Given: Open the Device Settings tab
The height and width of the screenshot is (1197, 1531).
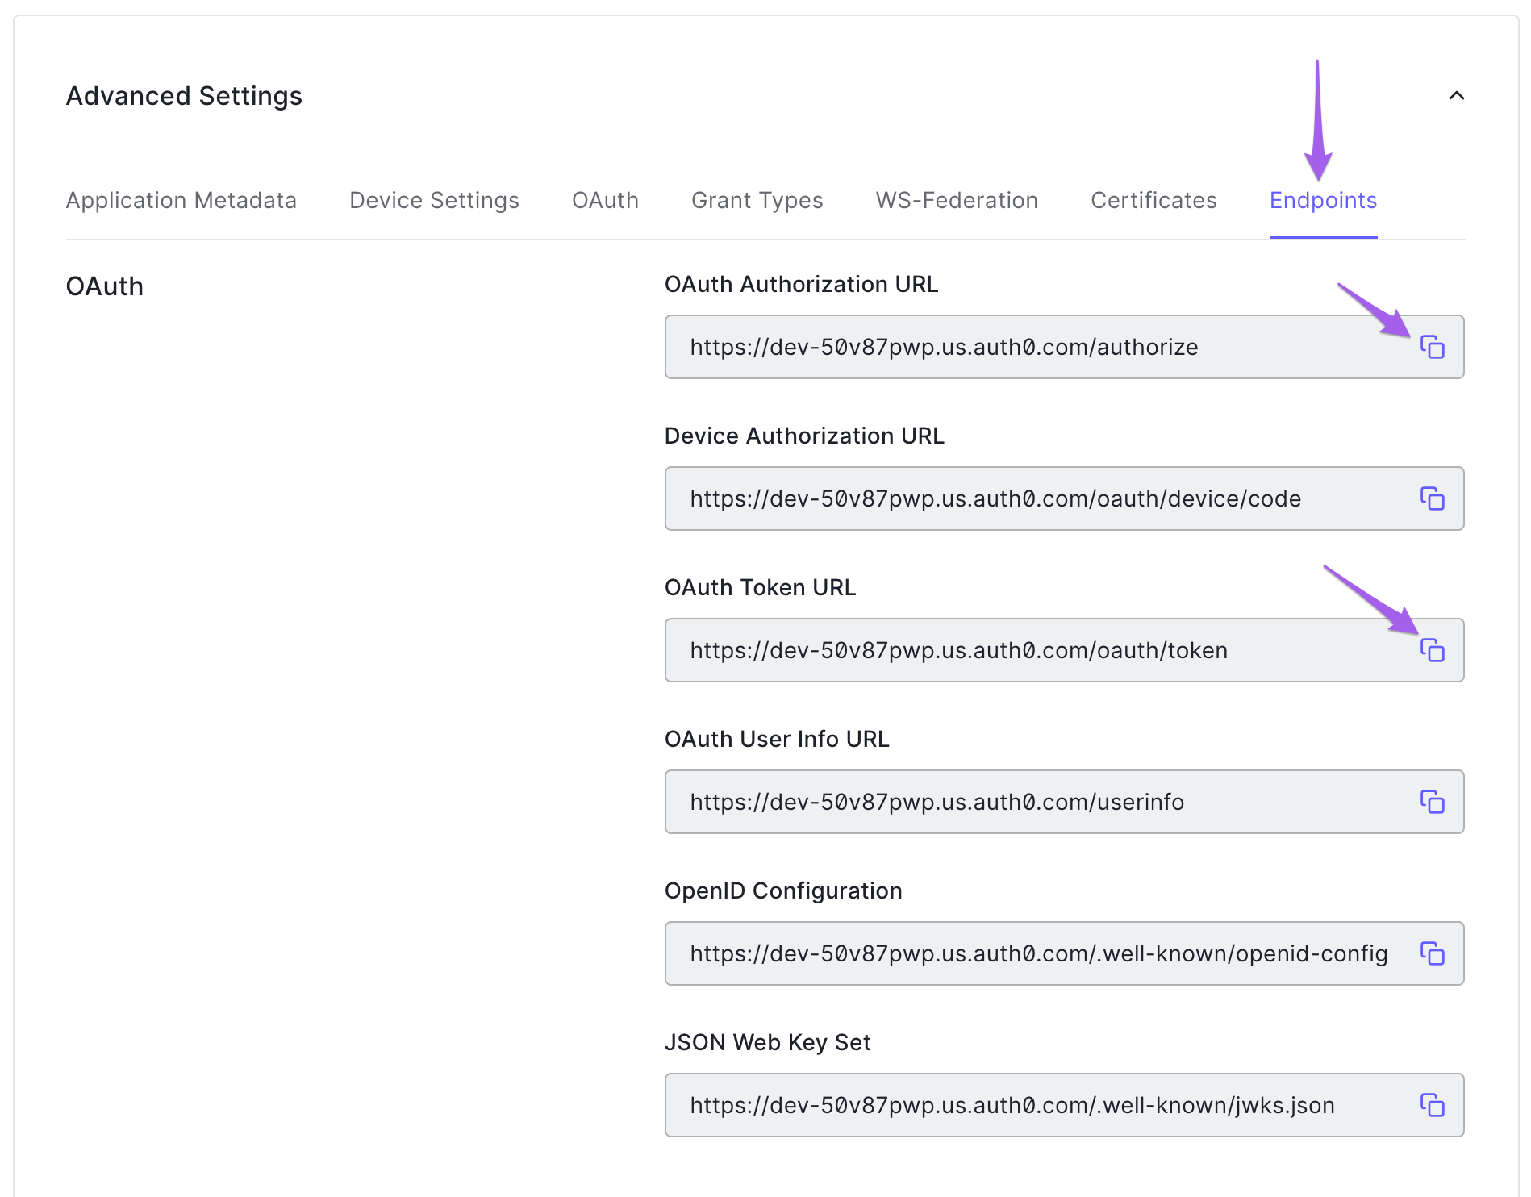Looking at the screenshot, I should pyautogui.click(x=434, y=200).
